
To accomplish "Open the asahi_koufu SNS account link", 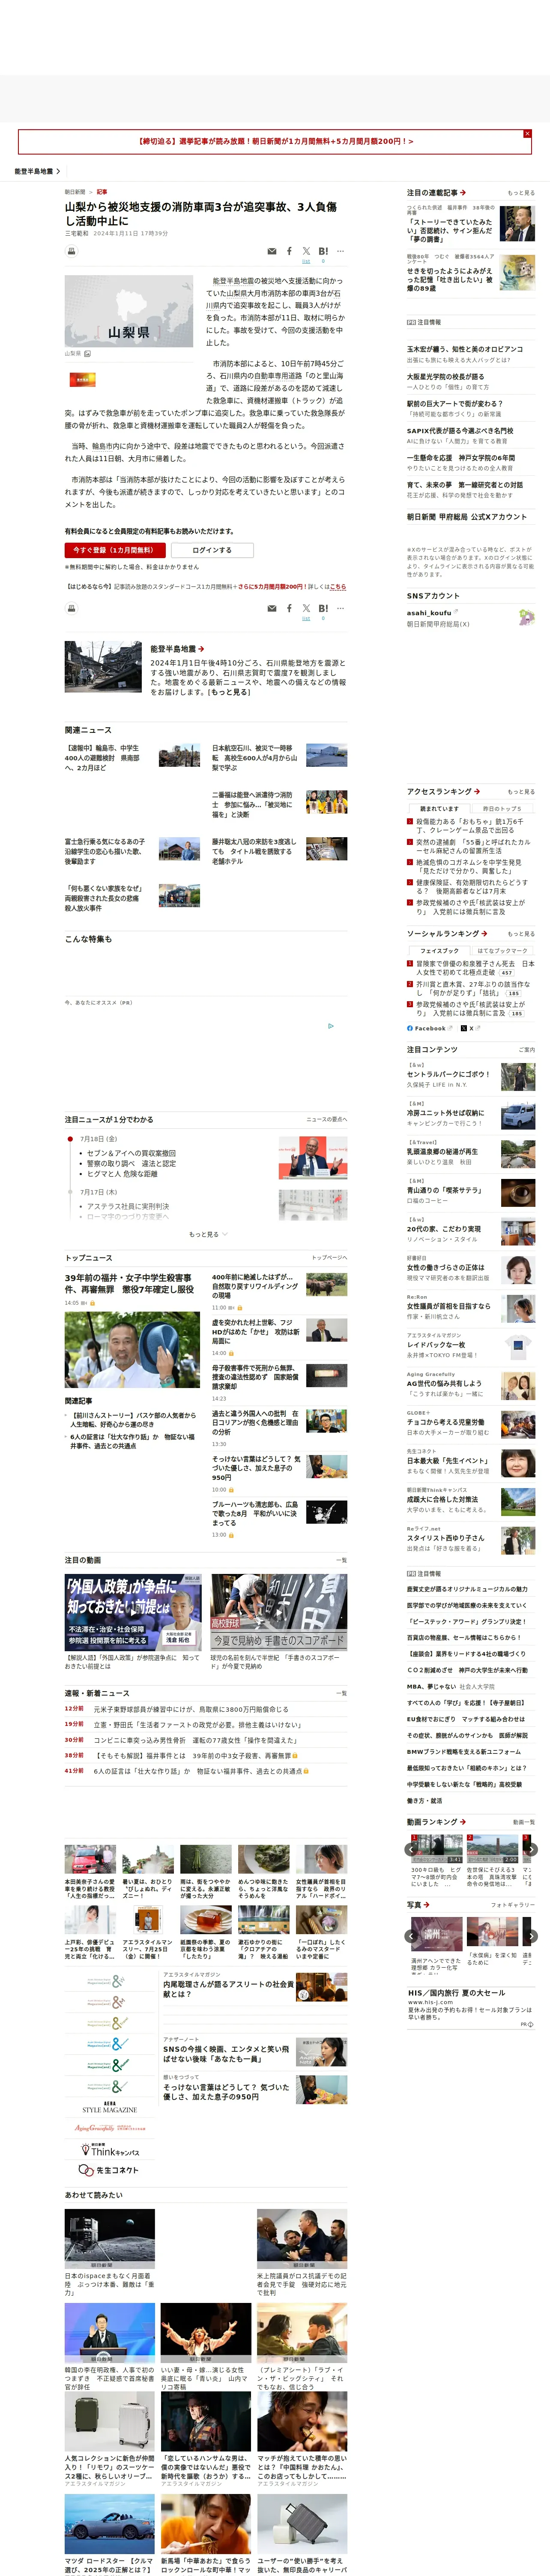I will [x=432, y=613].
